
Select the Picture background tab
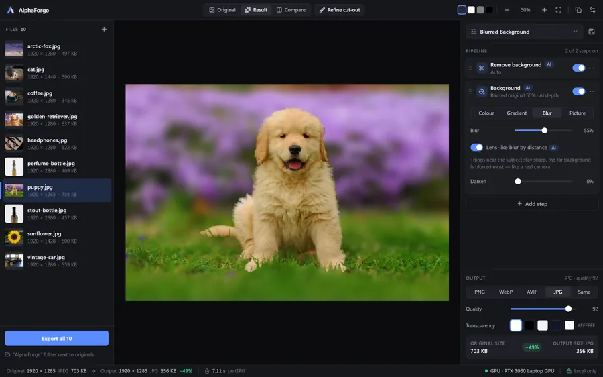(x=578, y=113)
